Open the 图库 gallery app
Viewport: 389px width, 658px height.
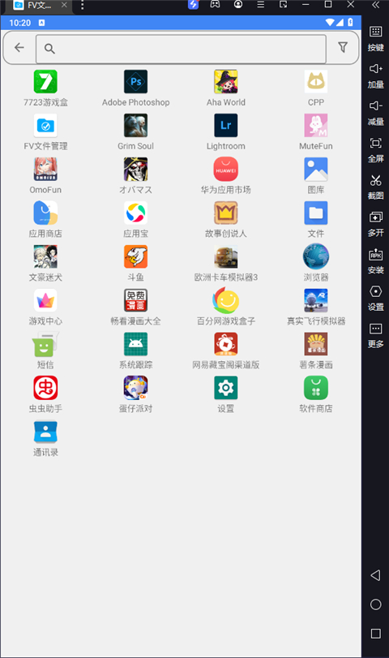point(315,169)
